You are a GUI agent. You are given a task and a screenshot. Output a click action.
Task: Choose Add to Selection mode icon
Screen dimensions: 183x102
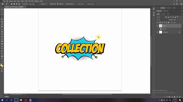click(14, 4)
